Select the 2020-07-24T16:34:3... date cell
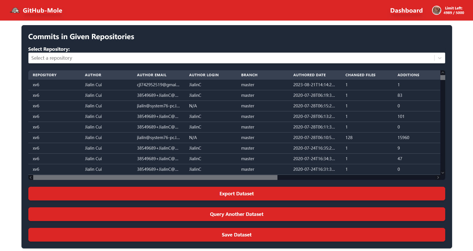This screenshot has width=473, height=251. click(x=314, y=159)
